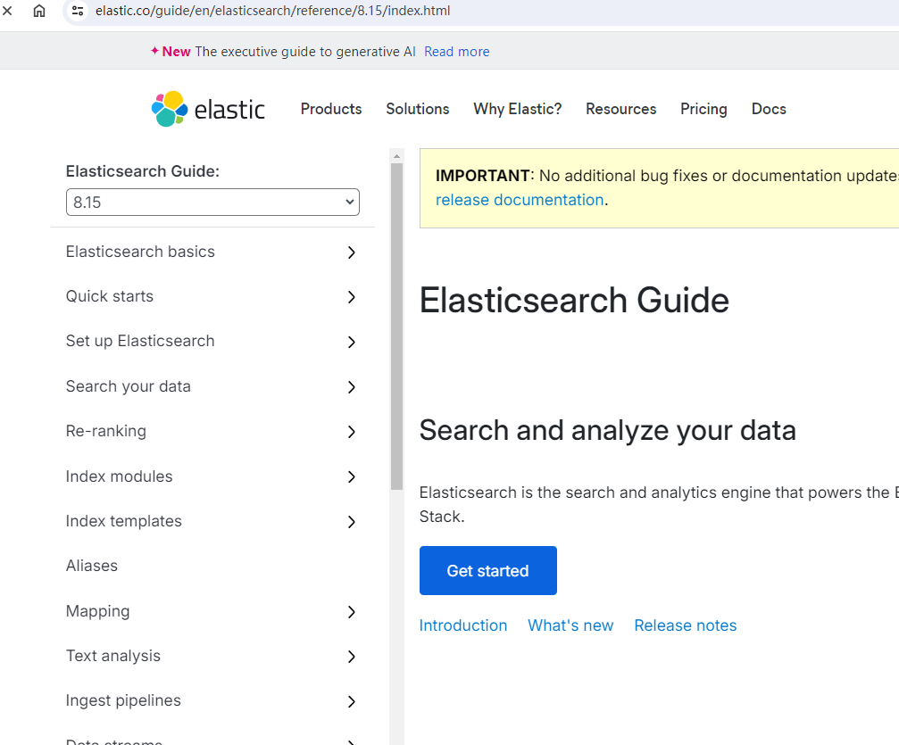Viewport: 899px width, 745px height.
Task: Expand the Set up Elasticsearch chevron
Action: (352, 342)
